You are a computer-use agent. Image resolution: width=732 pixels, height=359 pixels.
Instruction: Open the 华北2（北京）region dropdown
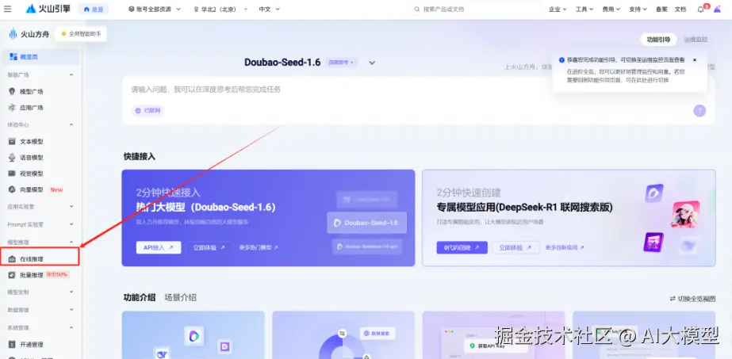point(220,9)
